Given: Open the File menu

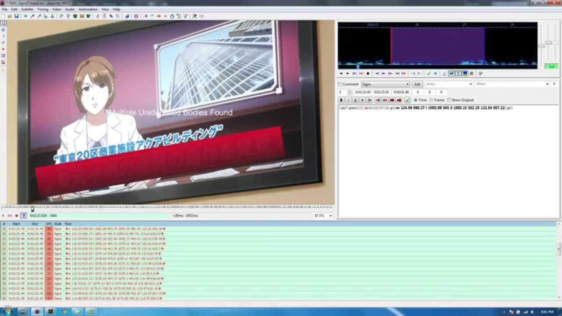Looking at the screenshot, I should (x=4, y=9).
